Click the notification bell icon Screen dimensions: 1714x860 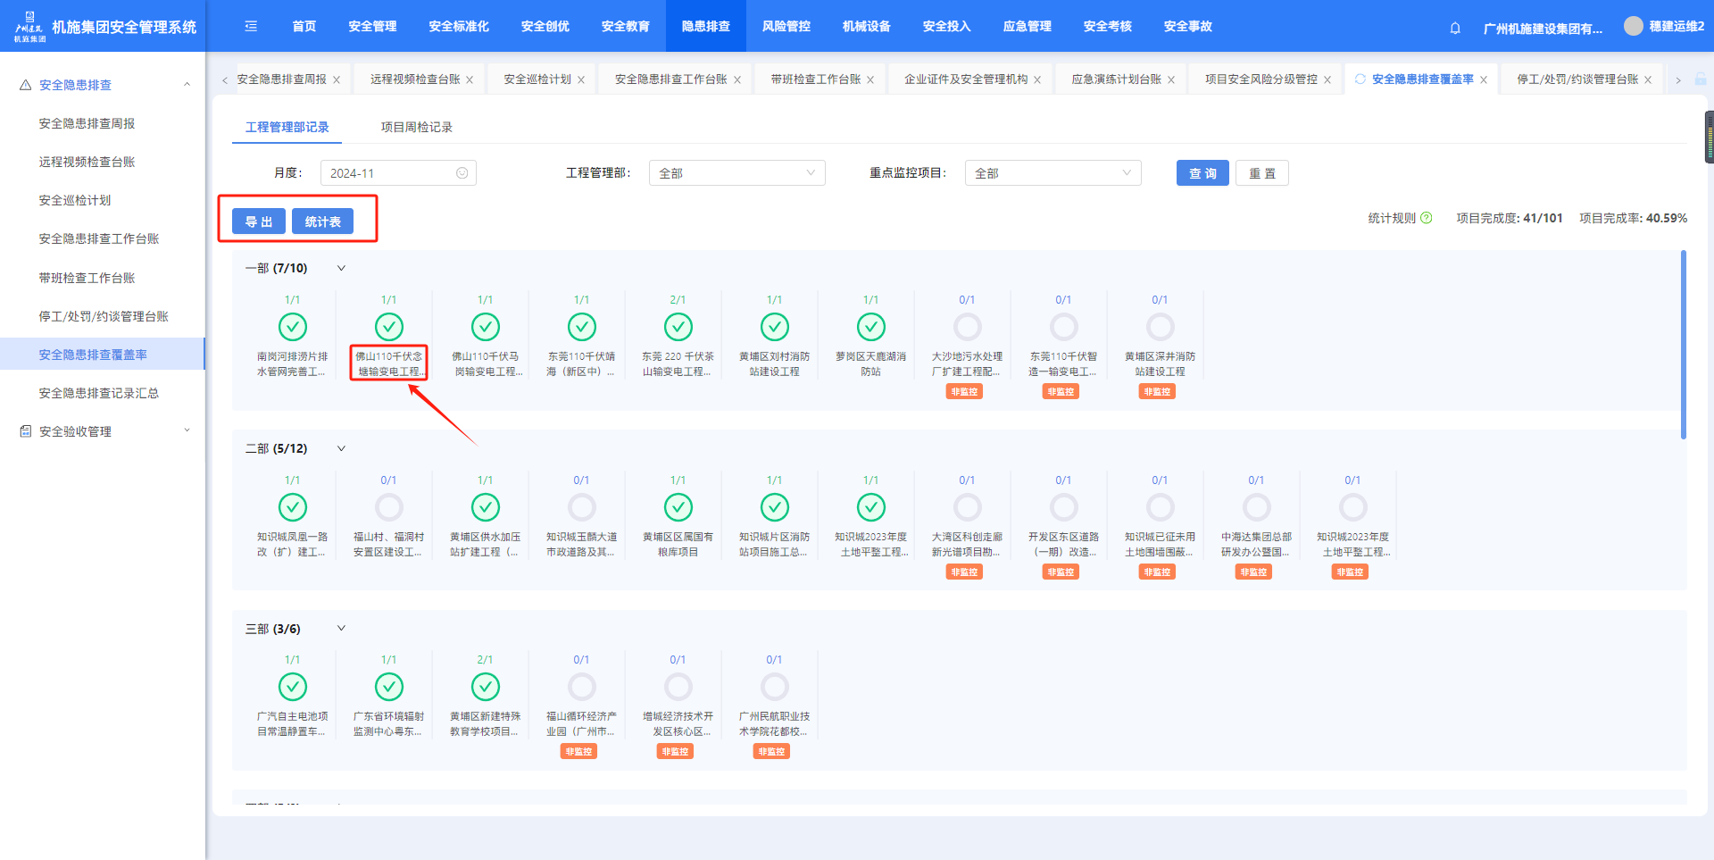(x=1455, y=28)
